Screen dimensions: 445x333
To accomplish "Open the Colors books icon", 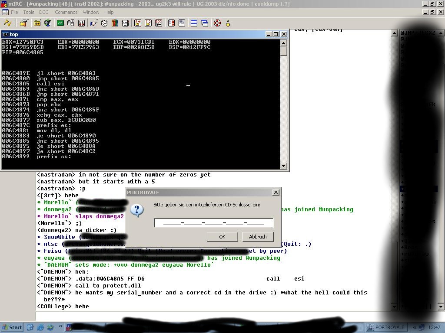I will pos(115,23).
